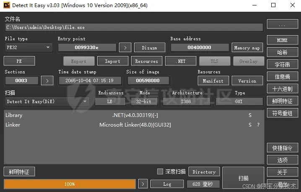The image size is (301, 192).
Task: Click the Resources button in the PE row
Action: coord(147,61)
